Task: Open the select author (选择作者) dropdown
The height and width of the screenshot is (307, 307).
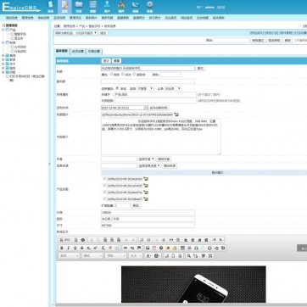Action: tap(147, 159)
